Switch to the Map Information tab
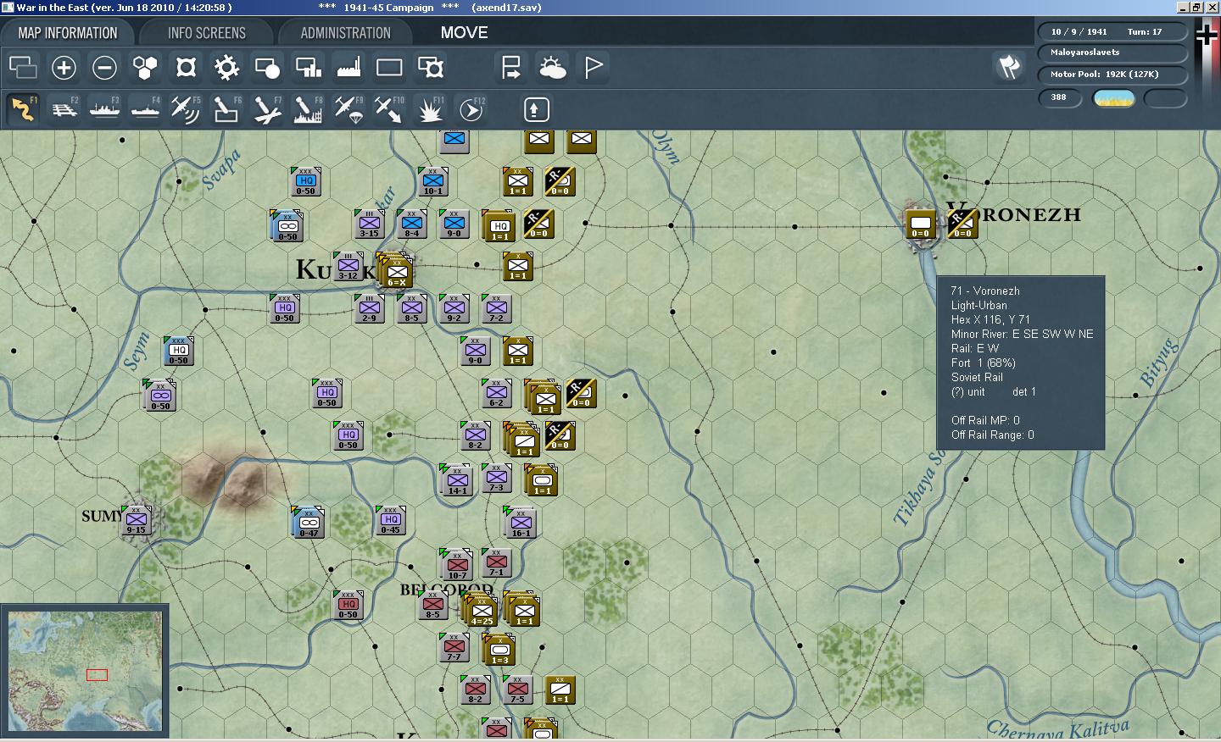1221x742 pixels. [68, 33]
